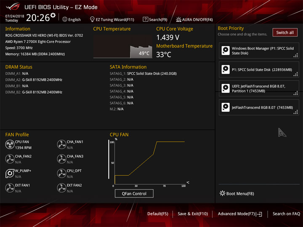Toggle AURA ON/OFF(F4)

[x=194, y=19]
